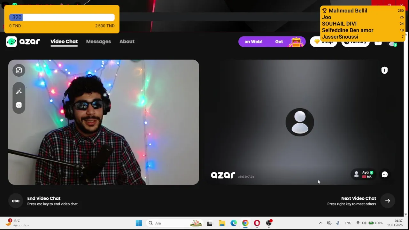Expand hidden system tray icons
The image size is (409, 230).
tap(321, 223)
